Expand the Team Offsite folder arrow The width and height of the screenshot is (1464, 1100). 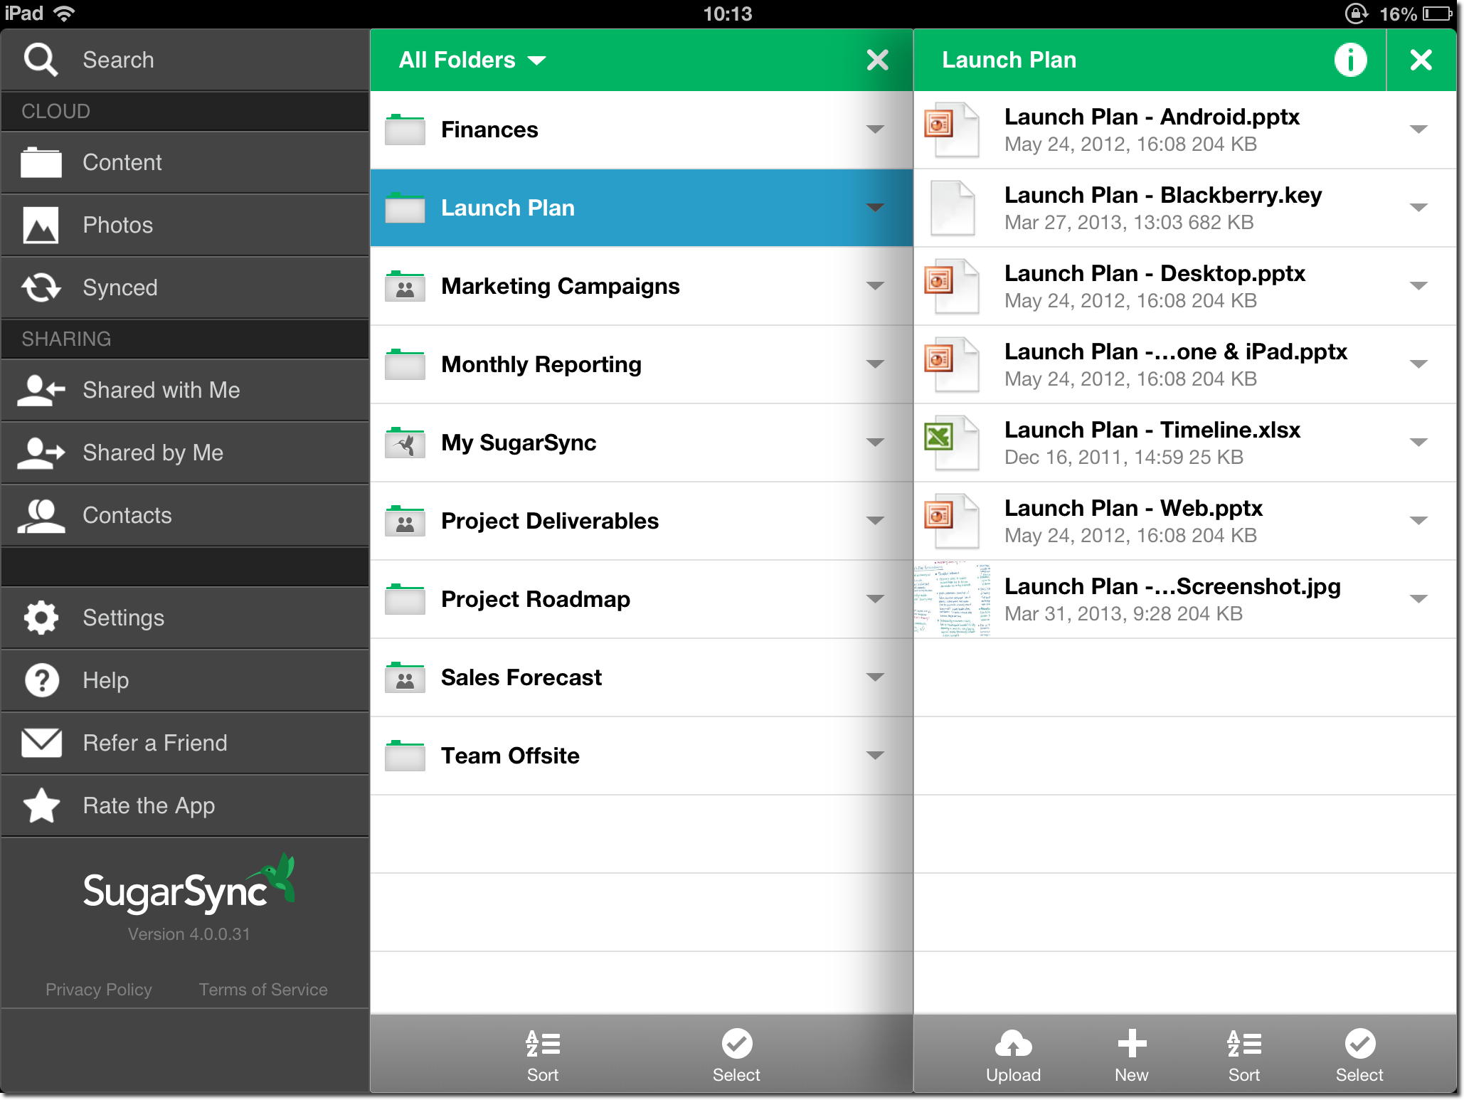(878, 756)
